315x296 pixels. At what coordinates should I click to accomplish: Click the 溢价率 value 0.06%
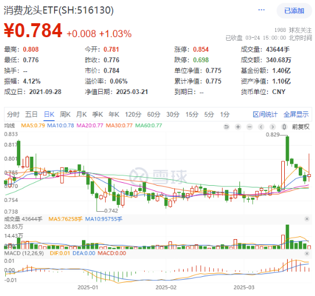point(119,81)
